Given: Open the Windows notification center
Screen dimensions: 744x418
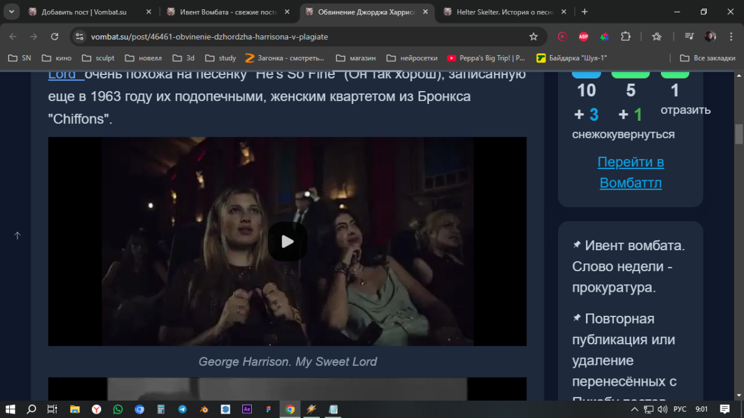Looking at the screenshot, I should point(724,409).
